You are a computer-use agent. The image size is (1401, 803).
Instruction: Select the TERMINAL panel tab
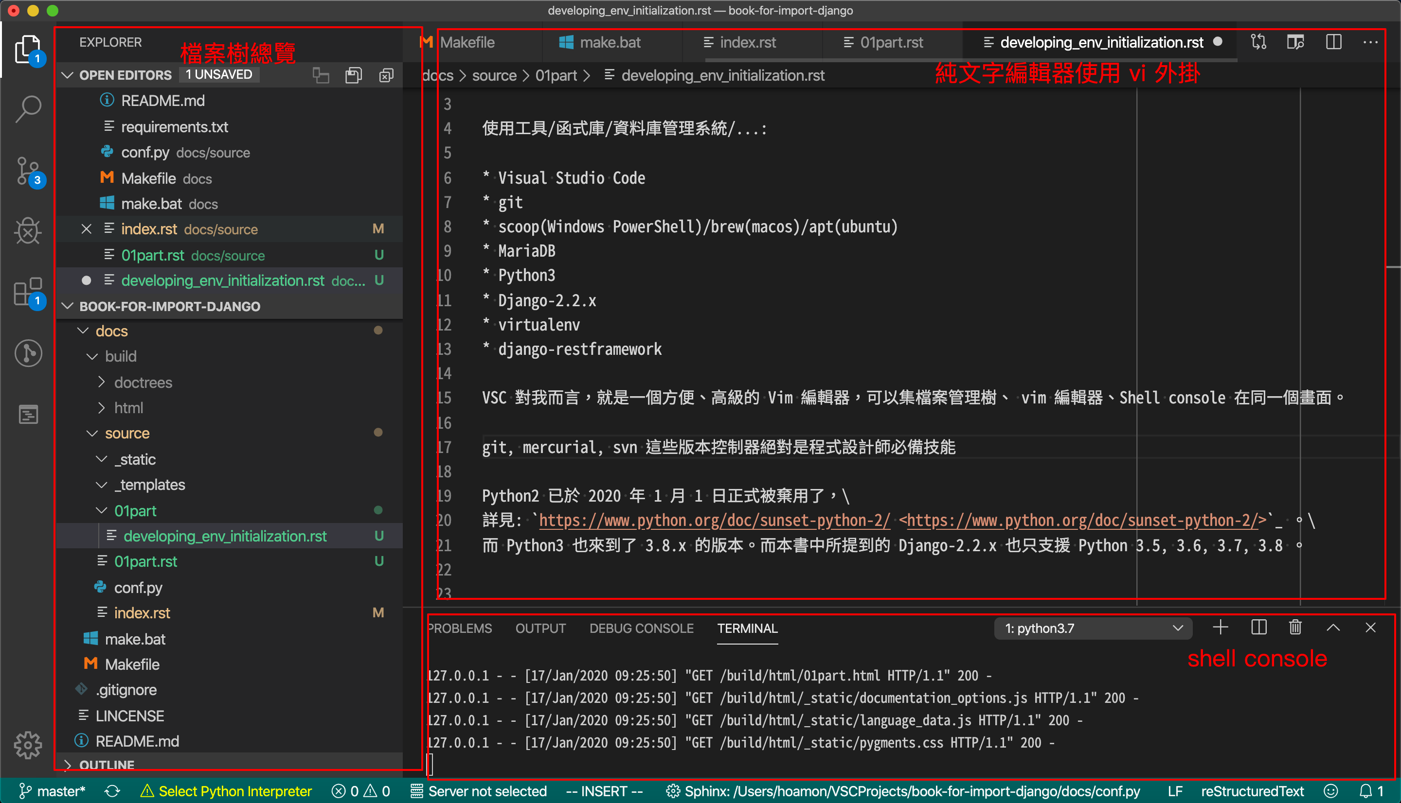pyautogui.click(x=747, y=628)
